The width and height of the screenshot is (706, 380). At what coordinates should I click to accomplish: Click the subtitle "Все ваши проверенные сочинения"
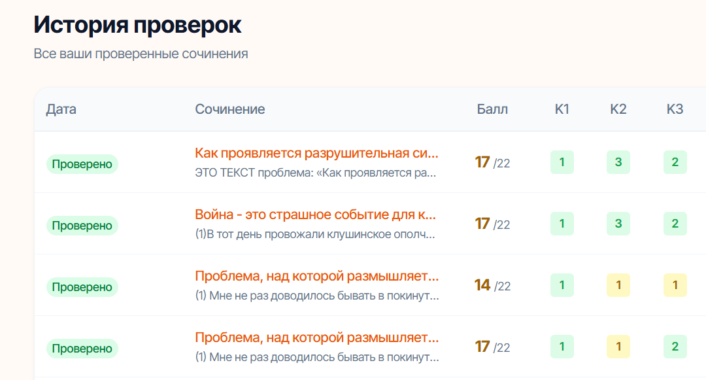(141, 54)
